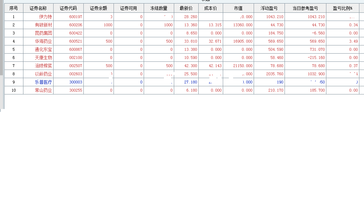The image size is (364, 218).
Task: Click market value 16905.000
Action: click(x=243, y=42)
